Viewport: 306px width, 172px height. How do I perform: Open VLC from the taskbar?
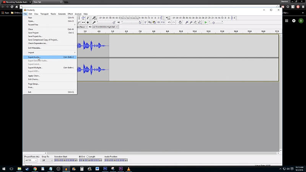[x=129, y=169]
